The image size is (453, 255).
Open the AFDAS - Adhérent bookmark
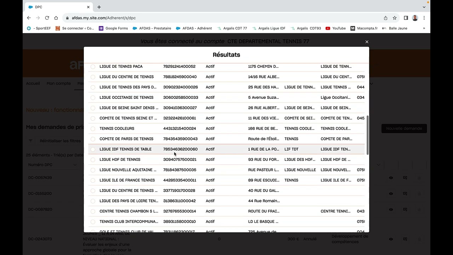coord(194,28)
